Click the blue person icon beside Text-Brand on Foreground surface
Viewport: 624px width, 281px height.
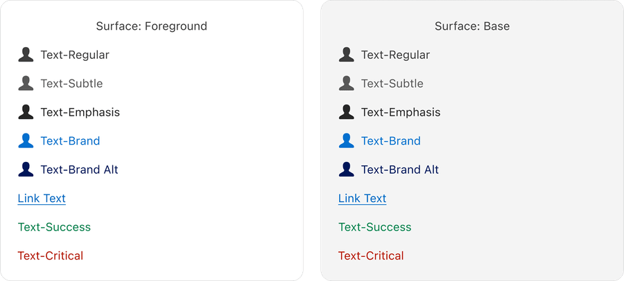click(x=26, y=141)
